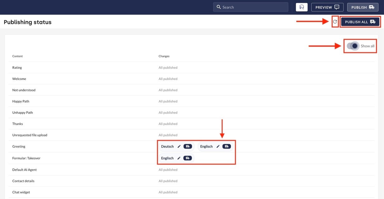
Task: Edit Greeting Deutsch with the pencil icon
Action: pos(179,146)
